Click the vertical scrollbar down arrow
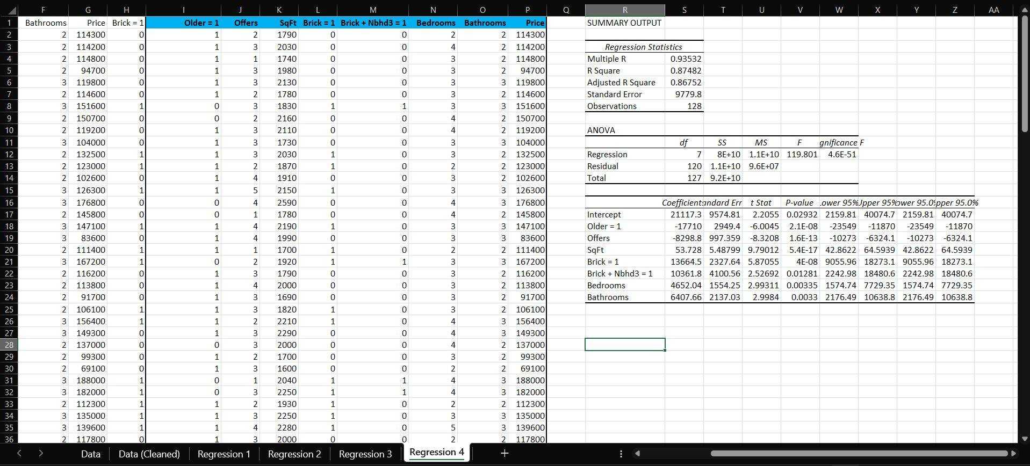This screenshot has width=1030, height=466. (1024, 439)
